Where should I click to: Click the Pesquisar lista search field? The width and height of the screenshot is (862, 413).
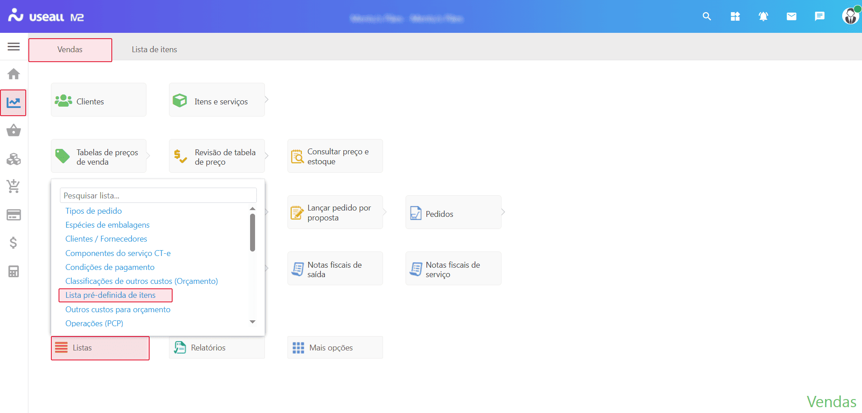158,196
